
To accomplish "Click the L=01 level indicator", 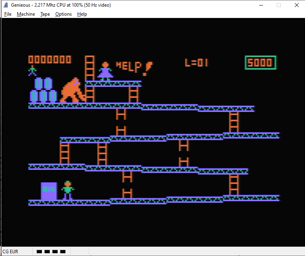I will click(196, 63).
